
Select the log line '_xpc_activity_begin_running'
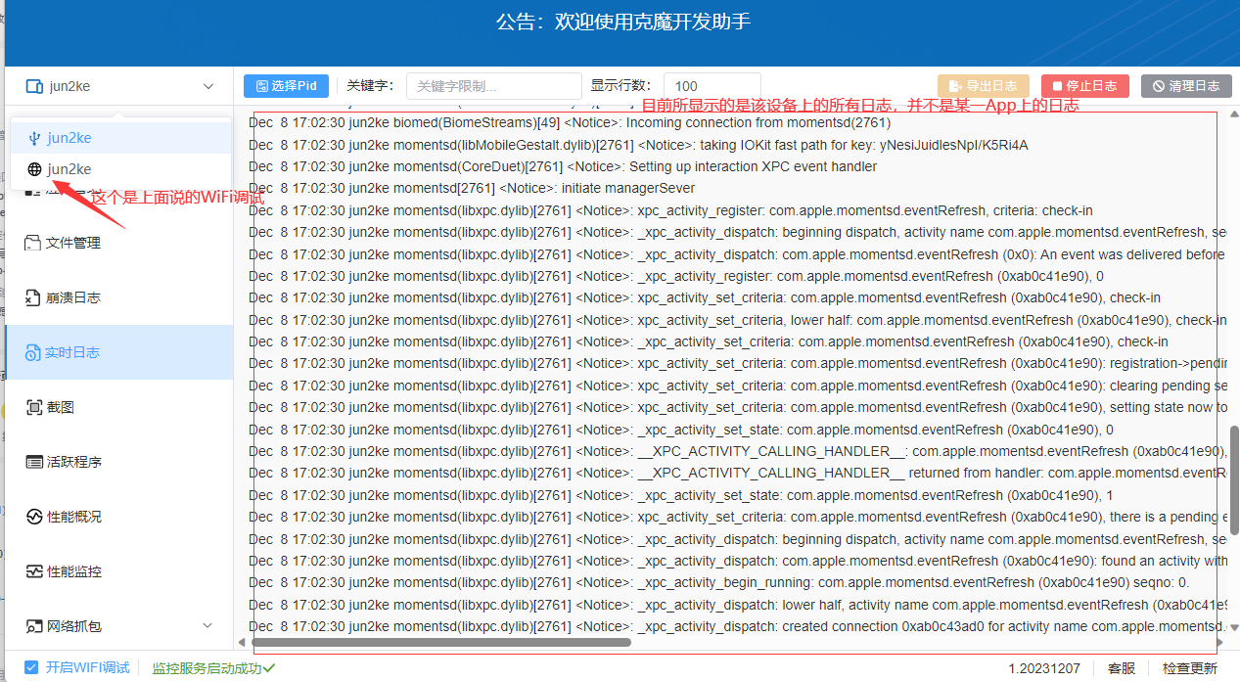click(x=718, y=582)
